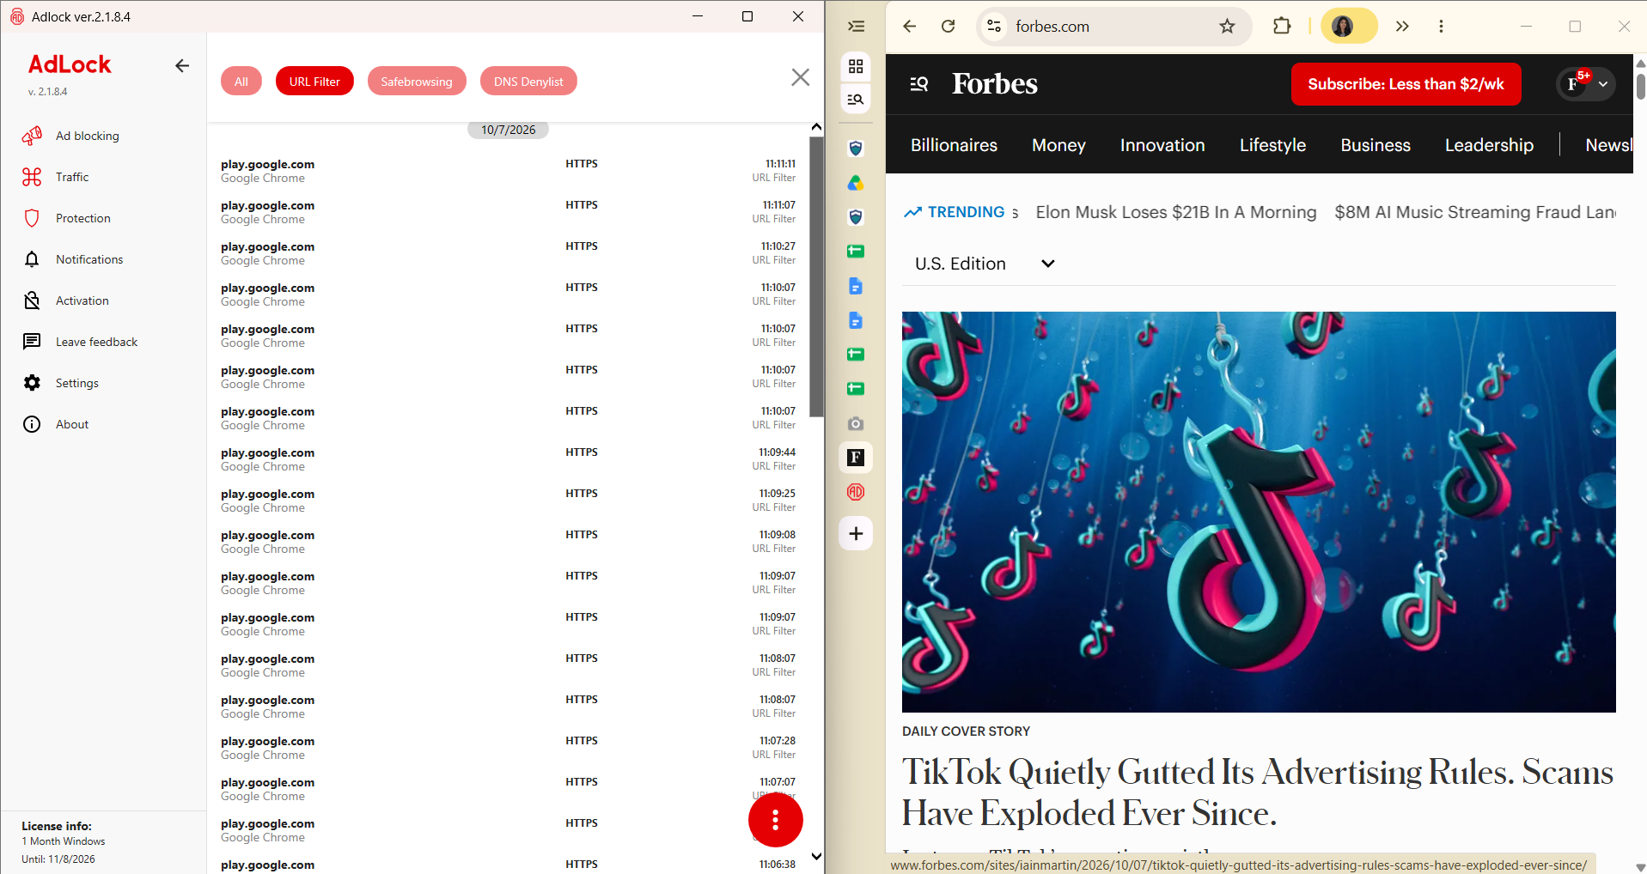Switch to the Google Drive tab in sidebar

856,183
